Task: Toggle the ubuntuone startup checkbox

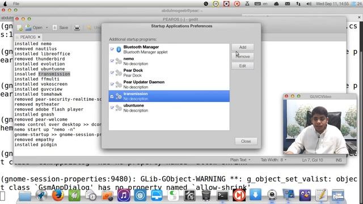Action: click(x=112, y=108)
